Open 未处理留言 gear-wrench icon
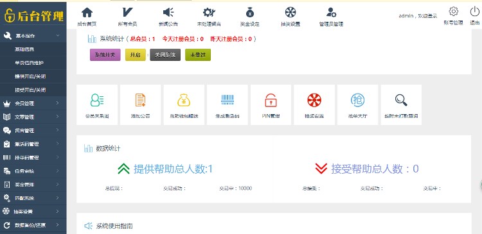The height and width of the screenshot is (234, 482). [x=209, y=12]
